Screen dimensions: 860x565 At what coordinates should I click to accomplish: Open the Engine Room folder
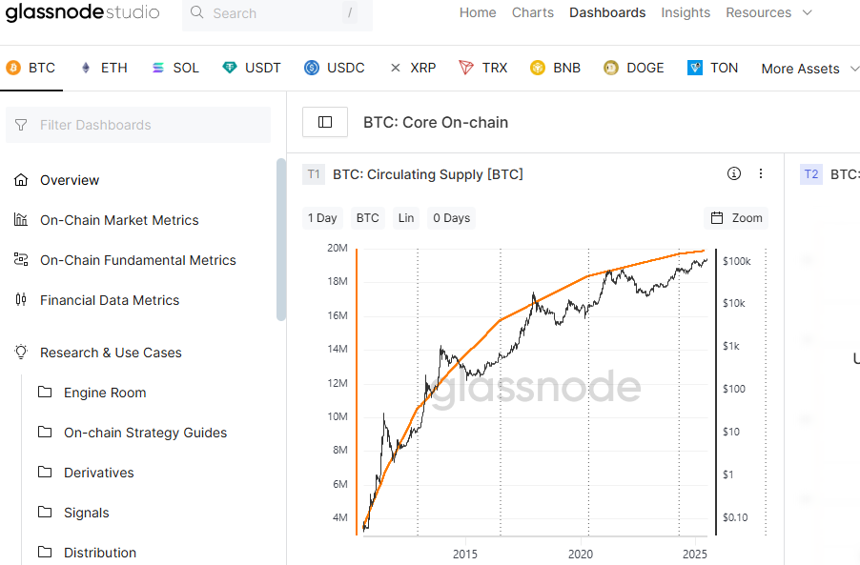pyautogui.click(x=105, y=393)
